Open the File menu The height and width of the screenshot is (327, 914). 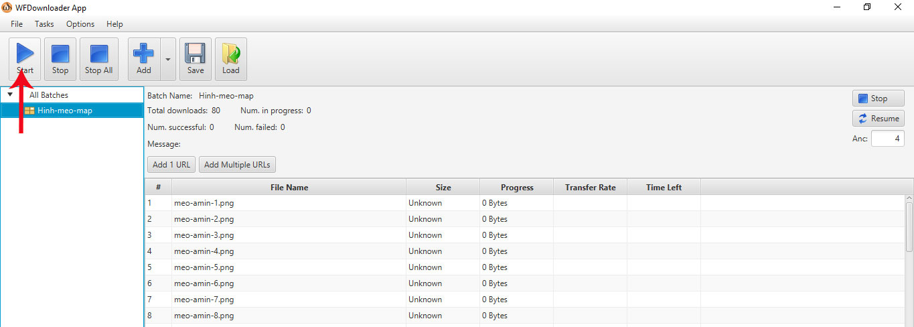pos(17,24)
